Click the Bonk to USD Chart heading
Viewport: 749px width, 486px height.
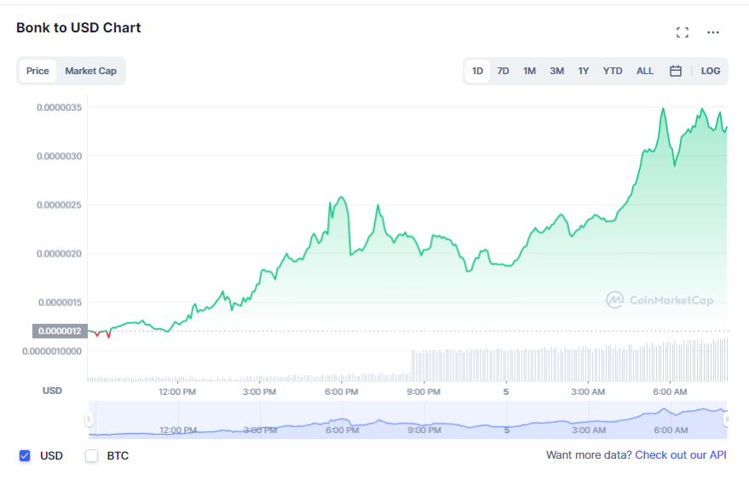click(78, 28)
